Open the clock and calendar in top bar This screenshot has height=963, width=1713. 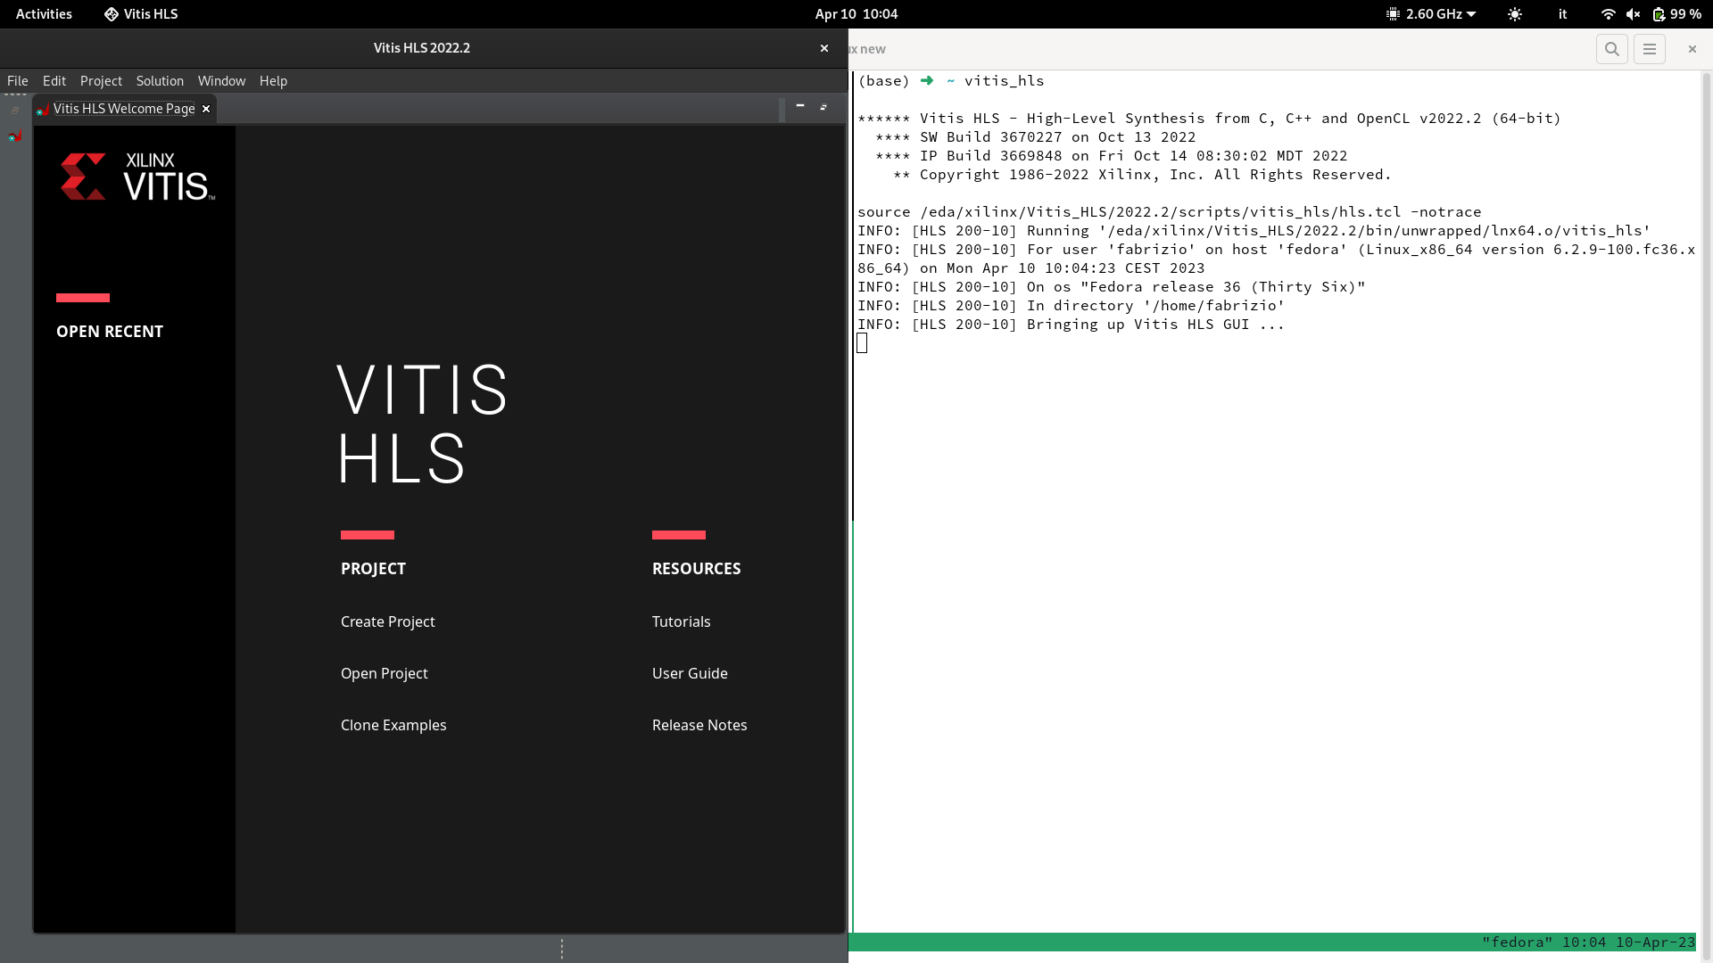pyautogui.click(x=856, y=14)
